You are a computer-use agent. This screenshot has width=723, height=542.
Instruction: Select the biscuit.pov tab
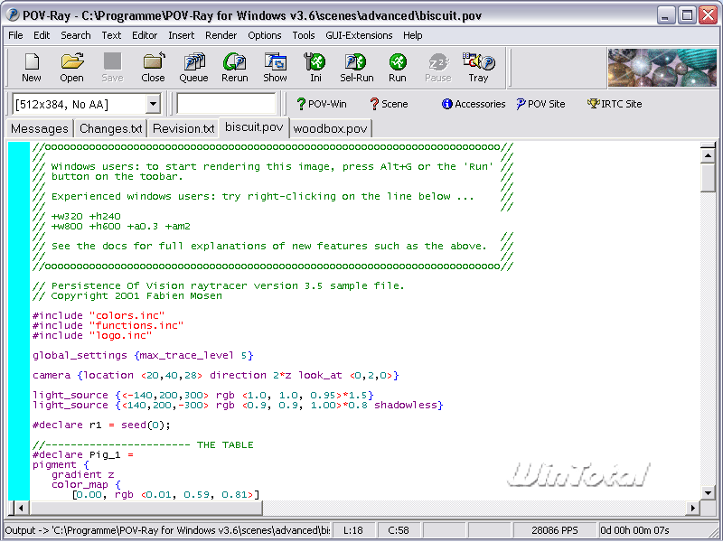click(x=254, y=127)
